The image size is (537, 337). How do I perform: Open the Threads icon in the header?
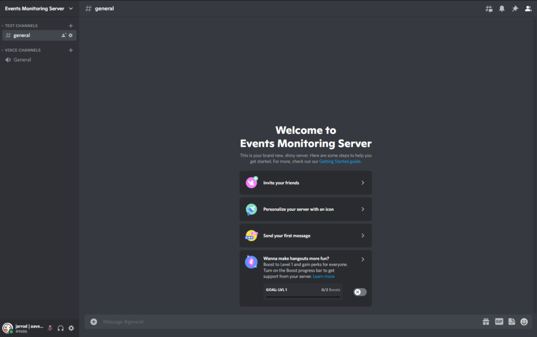tap(489, 8)
